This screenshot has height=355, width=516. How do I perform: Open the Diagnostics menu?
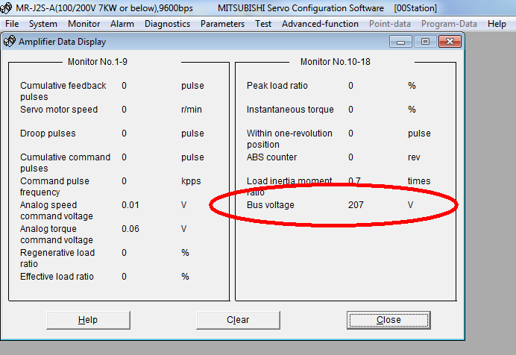(167, 24)
